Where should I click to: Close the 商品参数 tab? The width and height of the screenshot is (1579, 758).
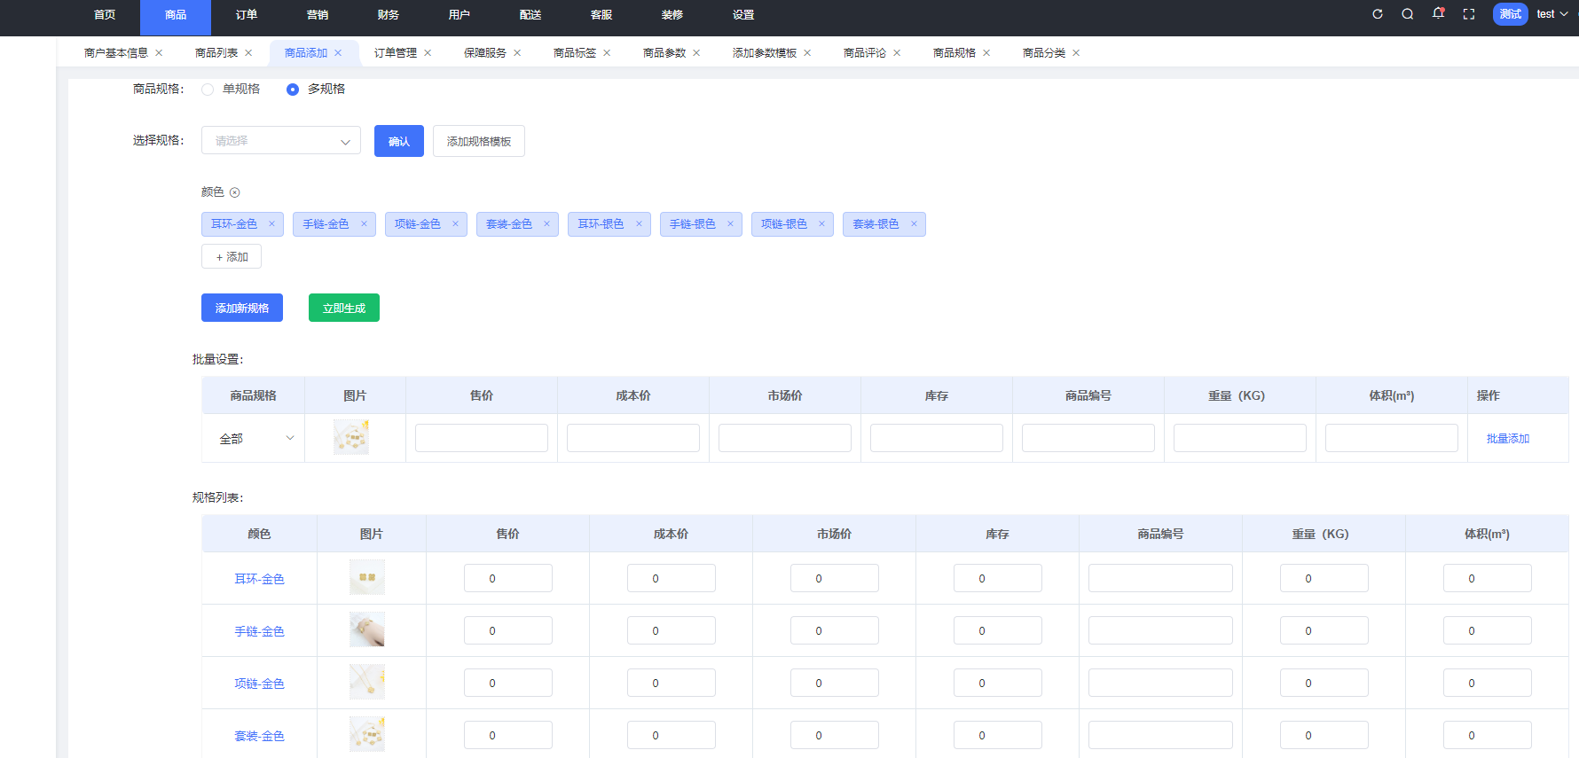(696, 53)
